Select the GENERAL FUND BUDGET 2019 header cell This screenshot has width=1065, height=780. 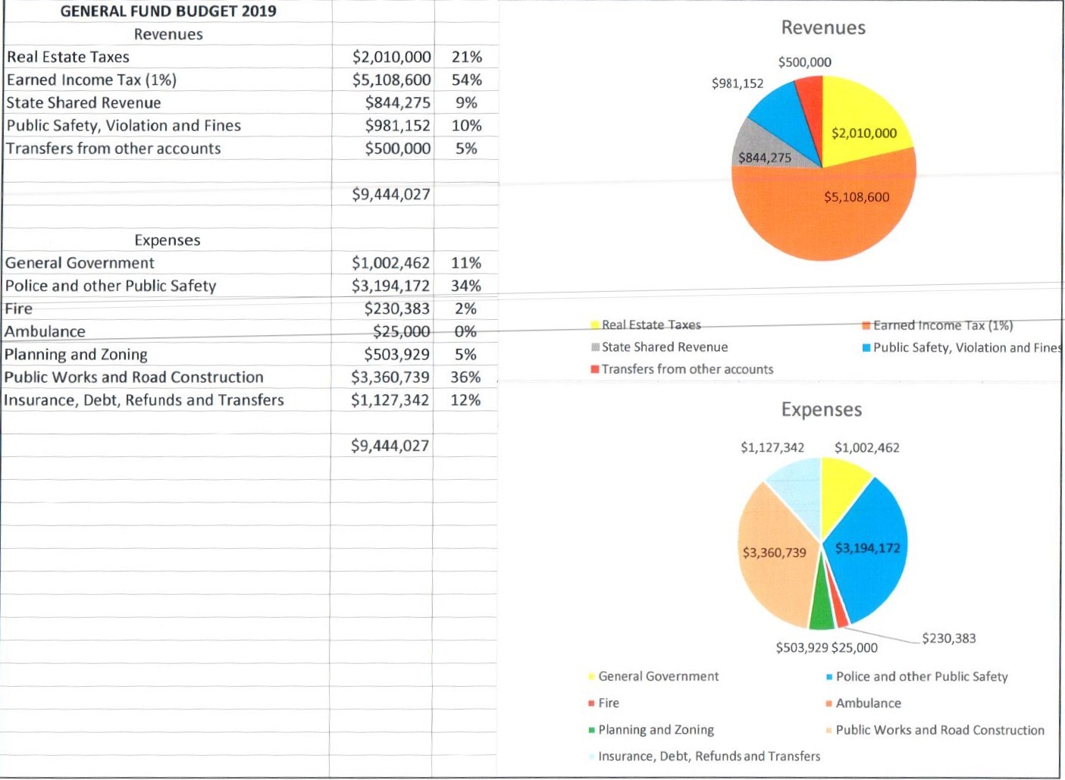(x=168, y=11)
